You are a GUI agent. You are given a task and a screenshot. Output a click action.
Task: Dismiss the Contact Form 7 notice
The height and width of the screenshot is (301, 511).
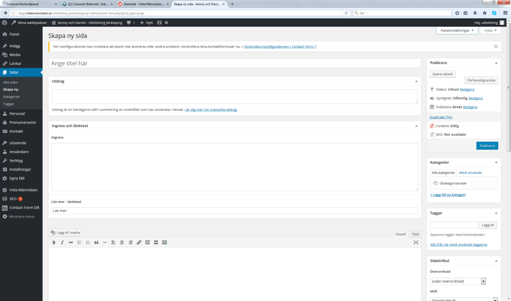click(496, 46)
